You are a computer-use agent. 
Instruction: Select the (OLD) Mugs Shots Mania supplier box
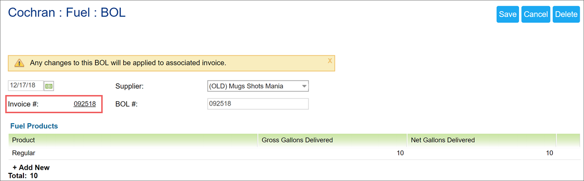(x=258, y=86)
